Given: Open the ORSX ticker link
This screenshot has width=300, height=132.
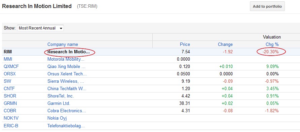Looking at the screenshot, I should click(x=10, y=74).
